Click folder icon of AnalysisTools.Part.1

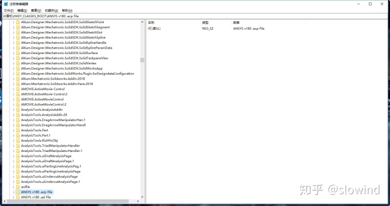point(18,135)
